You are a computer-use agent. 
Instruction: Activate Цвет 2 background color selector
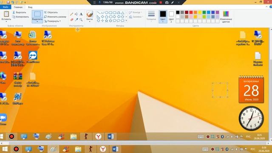(171, 17)
